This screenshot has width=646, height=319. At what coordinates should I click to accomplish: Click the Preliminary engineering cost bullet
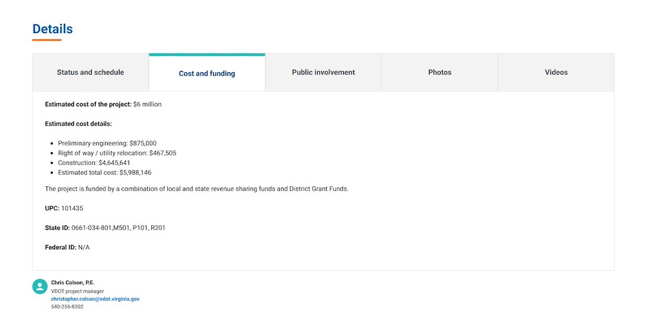click(x=107, y=143)
